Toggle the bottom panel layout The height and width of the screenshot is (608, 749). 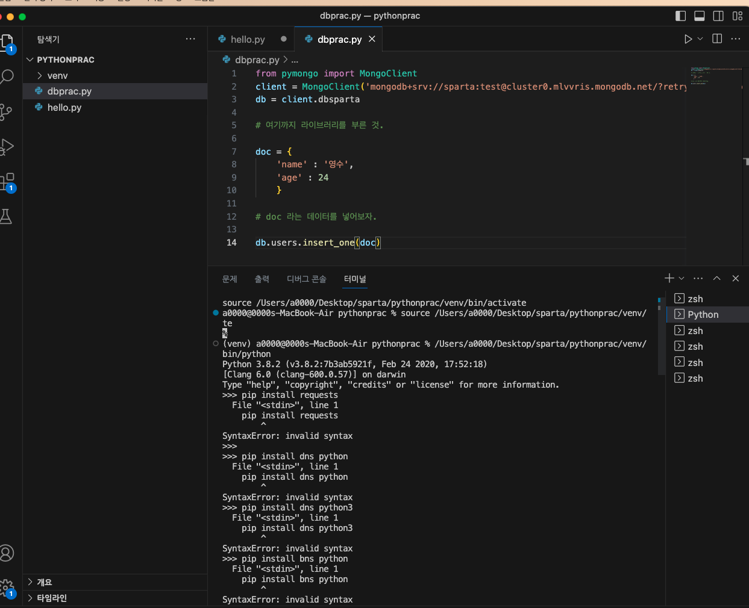click(700, 16)
